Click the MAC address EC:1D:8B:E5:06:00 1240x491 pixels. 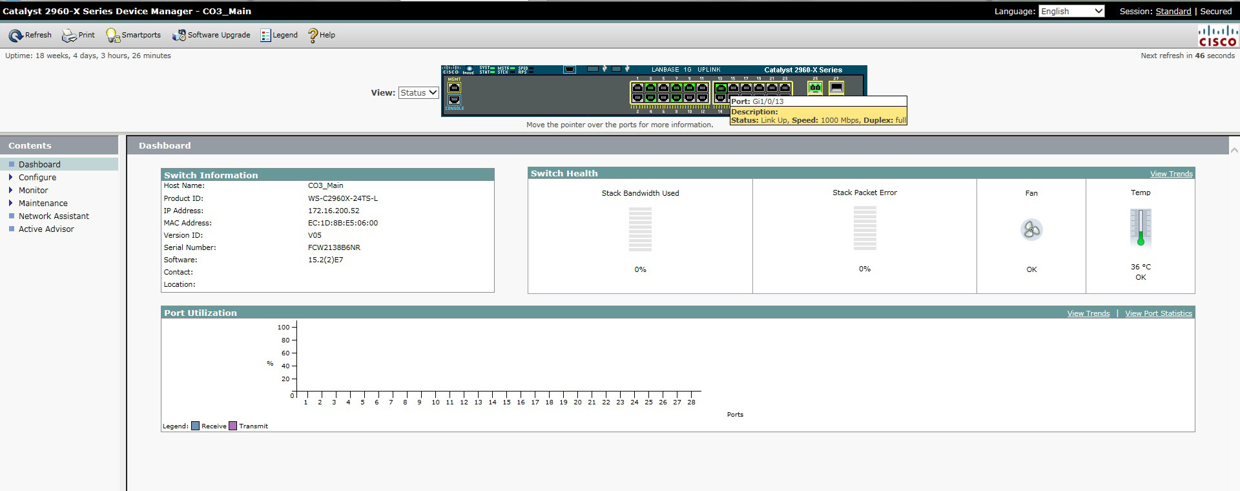pyautogui.click(x=343, y=223)
